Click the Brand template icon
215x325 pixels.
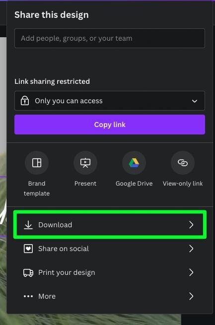click(x=37, y=163)
